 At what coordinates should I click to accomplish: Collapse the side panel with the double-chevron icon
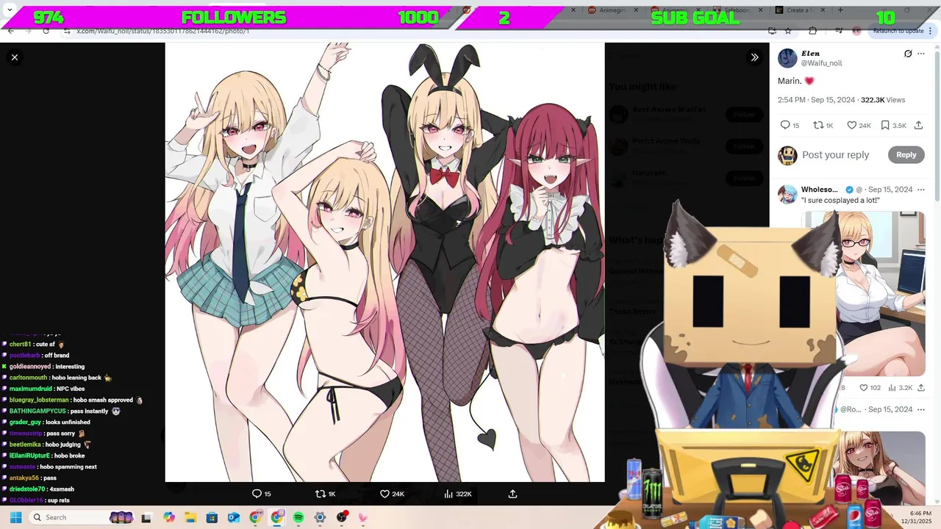click(754, 57)
